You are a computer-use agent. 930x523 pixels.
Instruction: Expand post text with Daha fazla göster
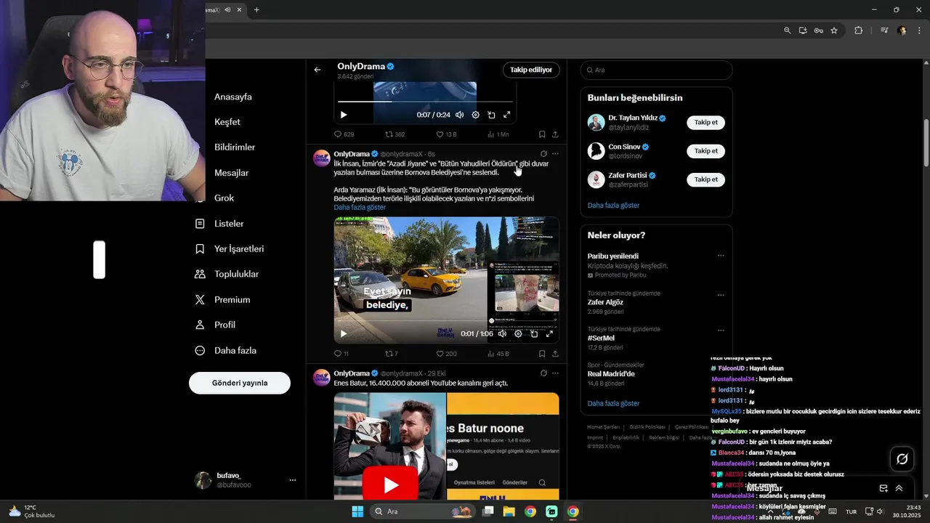pyautogui.click(x=360, y=207)
